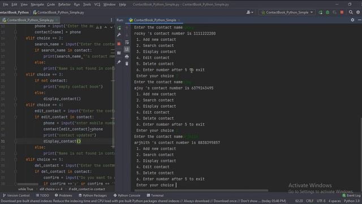362x204 pixels.
Task: Open editor tab options three-dot menu
Action: coord(111,20)
